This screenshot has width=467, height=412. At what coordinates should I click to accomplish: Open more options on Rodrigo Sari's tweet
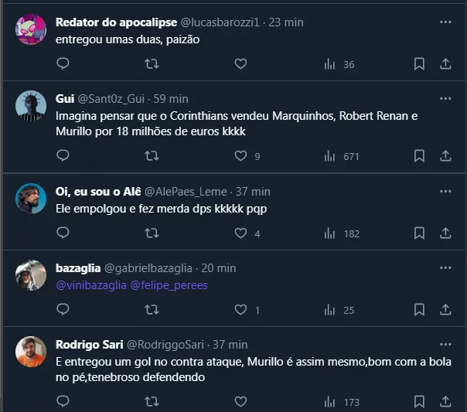pos(445,344)
